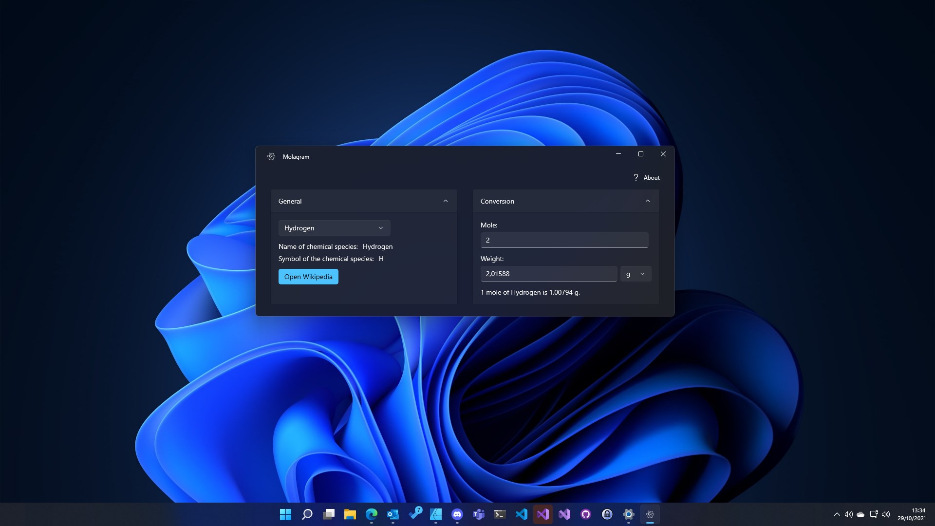The height and width of the screenshot is (526, 935).
Task: Launch Visual Studio Code from taskbar
Action: click(521, 514)
